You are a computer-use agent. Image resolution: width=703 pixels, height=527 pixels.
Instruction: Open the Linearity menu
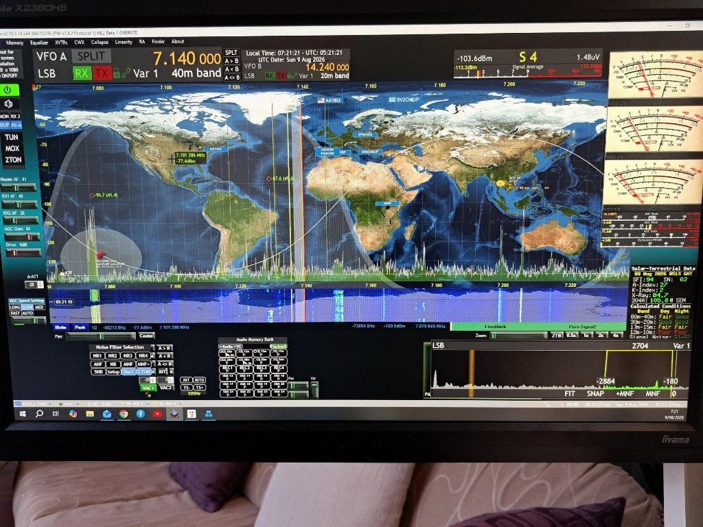click(x=124, y=42)
